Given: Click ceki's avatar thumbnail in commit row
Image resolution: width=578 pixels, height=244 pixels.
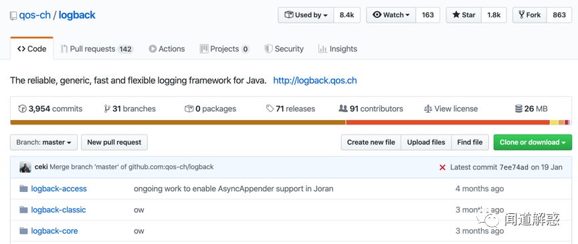Looking at the screenshot, I should 25,167.
